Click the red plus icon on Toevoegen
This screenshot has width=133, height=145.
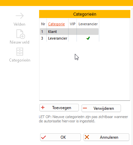click(x=43, y=107)
